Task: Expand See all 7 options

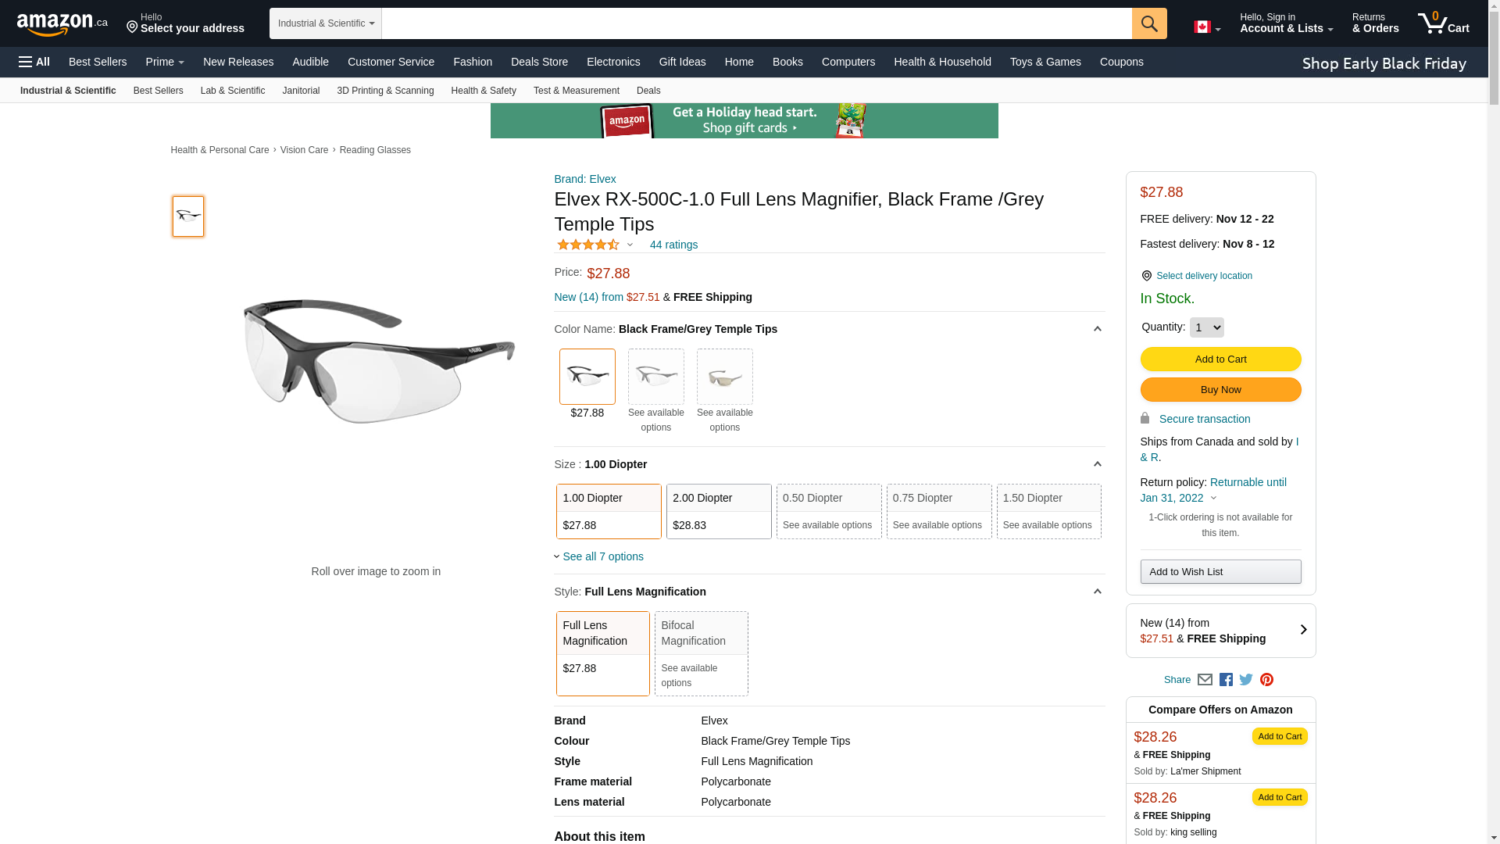Action: point(602,556)
